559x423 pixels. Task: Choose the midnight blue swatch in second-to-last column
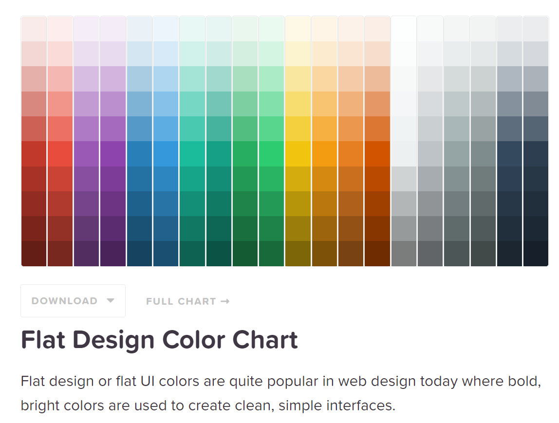click(509, 154)
